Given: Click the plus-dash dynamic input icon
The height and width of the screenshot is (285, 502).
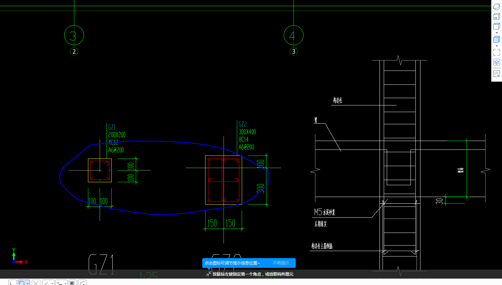Looking at the screenshot, I should click(x=60, y=283).
